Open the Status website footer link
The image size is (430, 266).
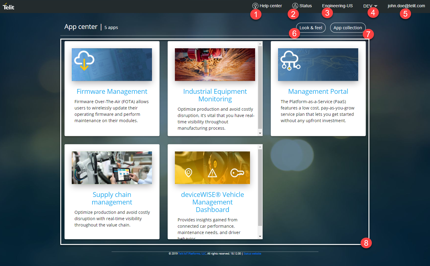(x=252, y=254)
